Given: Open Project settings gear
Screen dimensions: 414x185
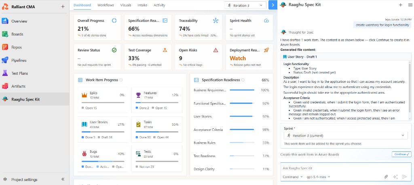Looking at the screenshot, I should point(5,179).
